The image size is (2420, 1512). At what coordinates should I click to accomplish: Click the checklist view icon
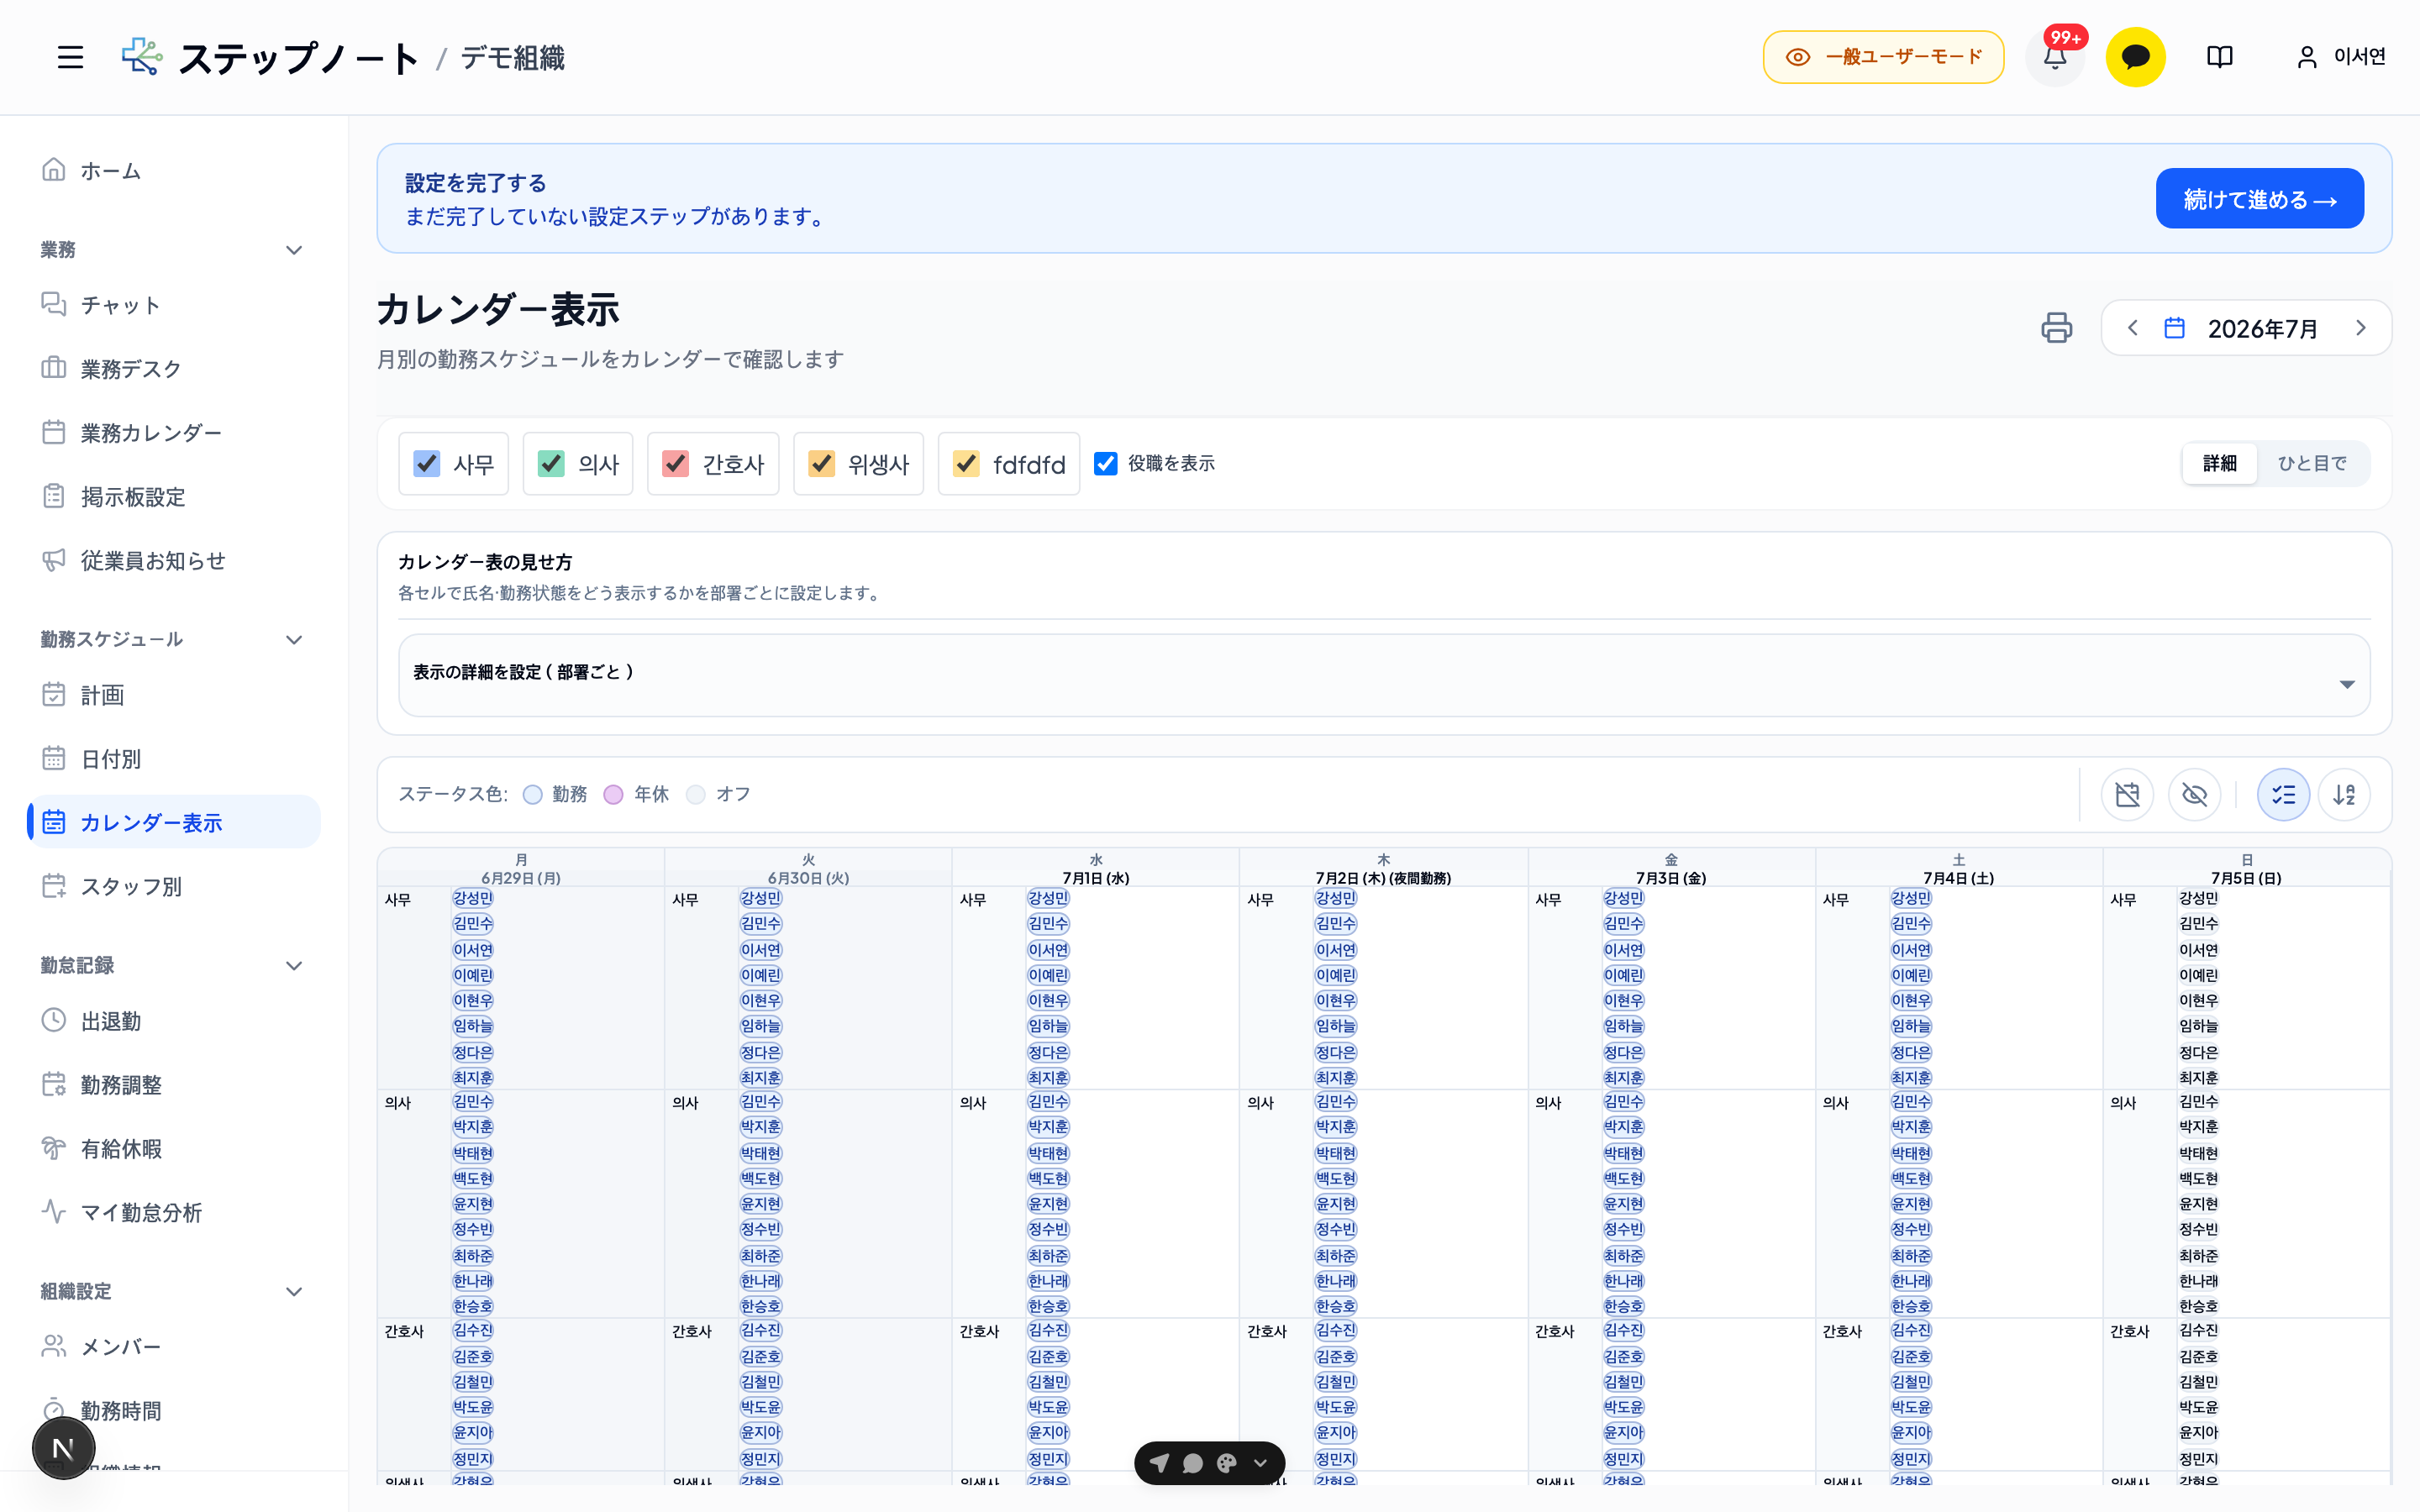point(2283,794)
